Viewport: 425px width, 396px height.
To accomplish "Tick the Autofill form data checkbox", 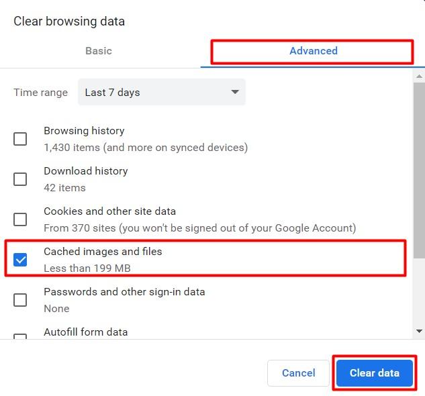I will 20,337.
